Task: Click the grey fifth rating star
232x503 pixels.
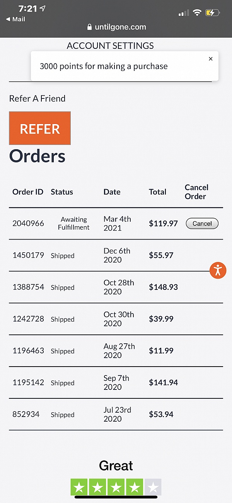Action: [153, 487]
